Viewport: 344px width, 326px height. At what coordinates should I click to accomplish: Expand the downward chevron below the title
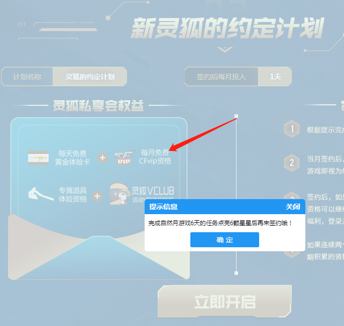point(224,50)
